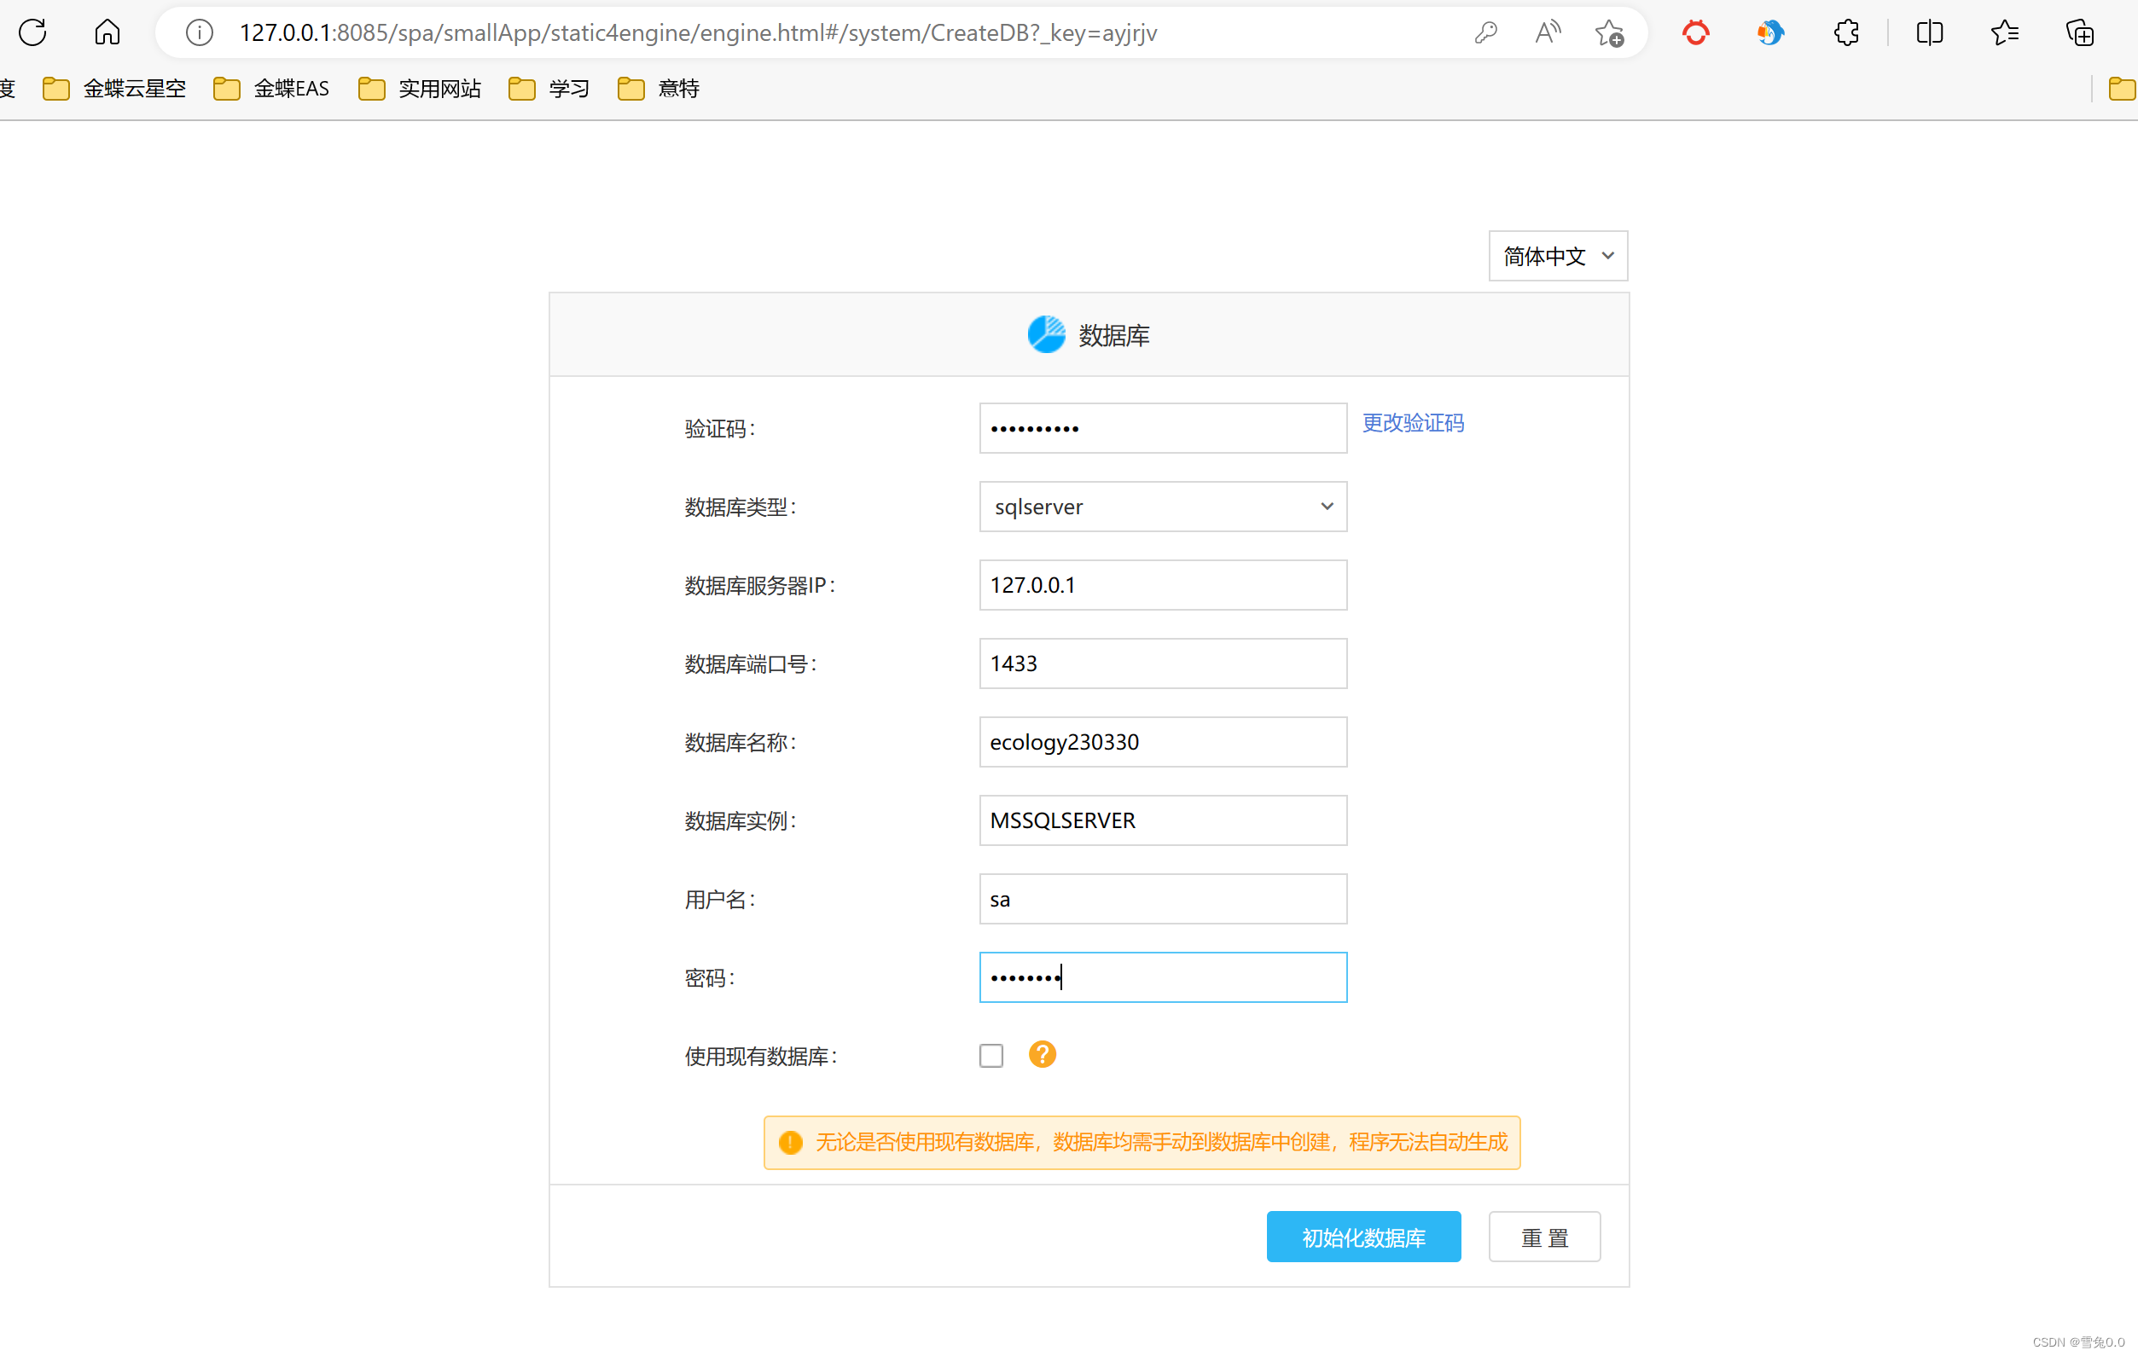
Task: Open the favorites list icon
Action: 2004,33
